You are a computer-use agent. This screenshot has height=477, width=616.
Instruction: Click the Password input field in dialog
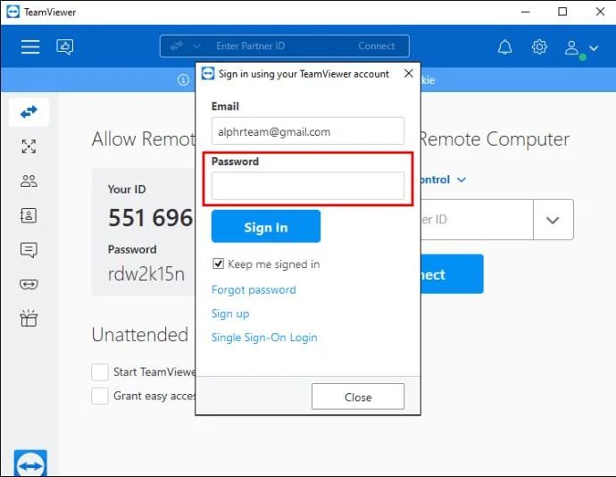pos(308,186)
